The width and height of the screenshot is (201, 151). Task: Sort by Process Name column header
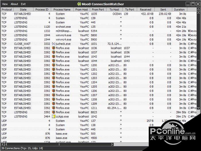point(62,9)
